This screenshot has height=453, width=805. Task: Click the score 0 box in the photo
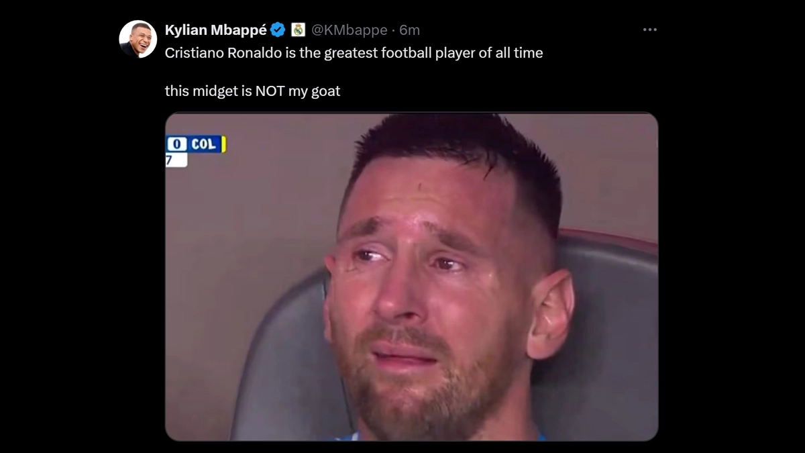[176, 144]
